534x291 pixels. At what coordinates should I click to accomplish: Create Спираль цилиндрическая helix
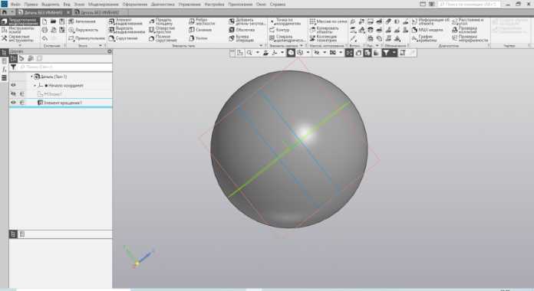pyautogui.click(x=288, y=38)
